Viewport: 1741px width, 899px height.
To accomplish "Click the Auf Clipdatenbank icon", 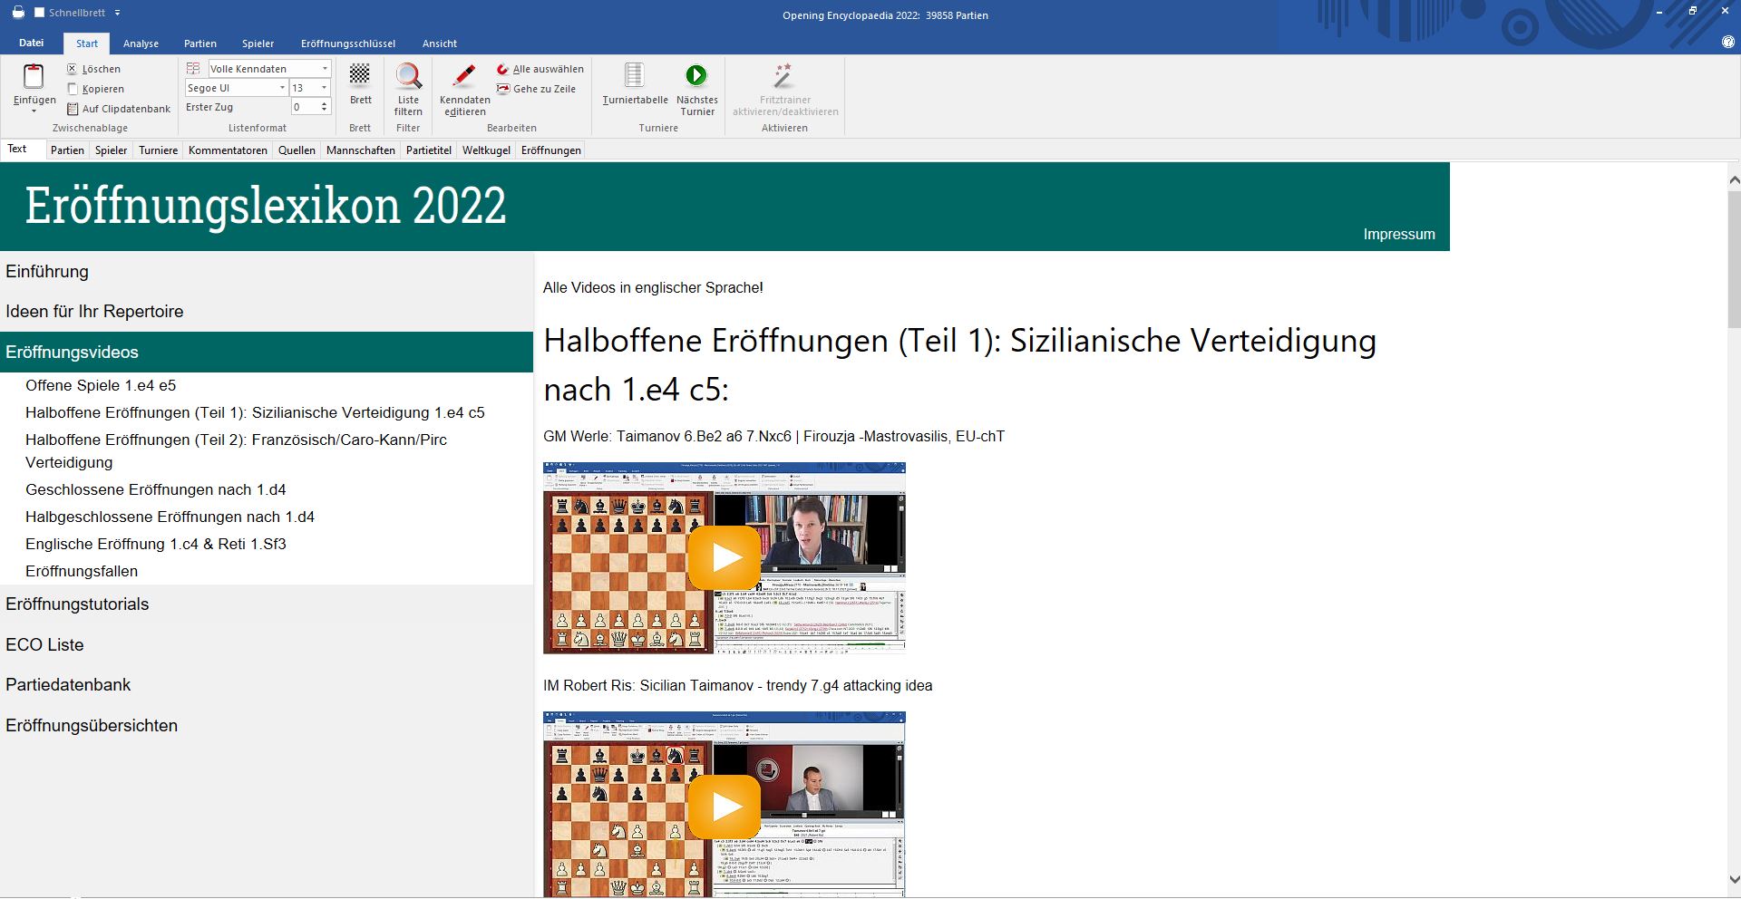I will click(73, 109).
